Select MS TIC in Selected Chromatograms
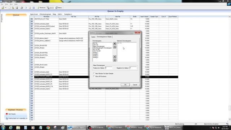Screen dimensions: 231x130 pos(119,43)
